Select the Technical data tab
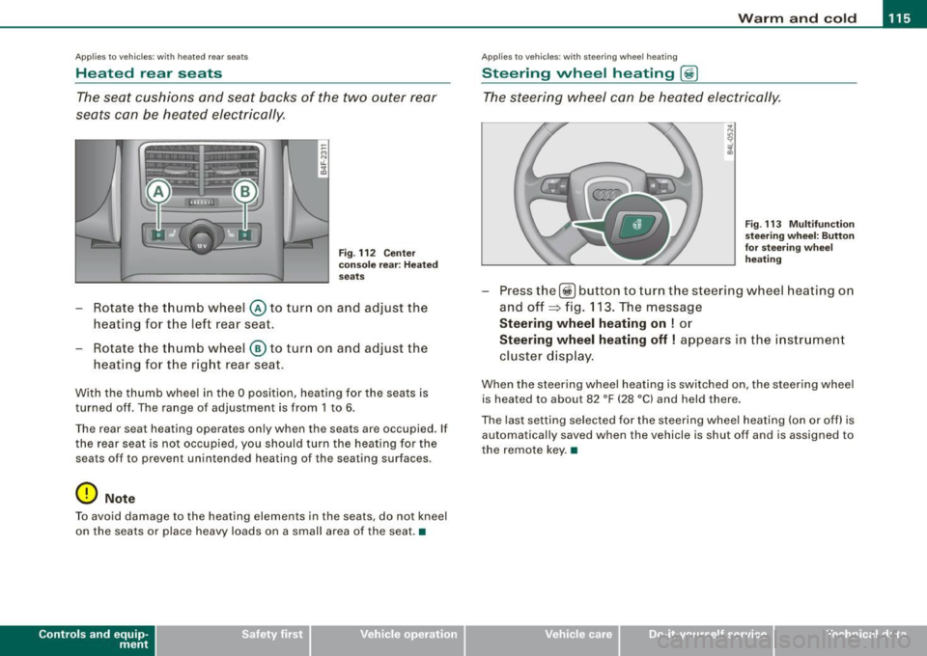 [x=851, y=640]
